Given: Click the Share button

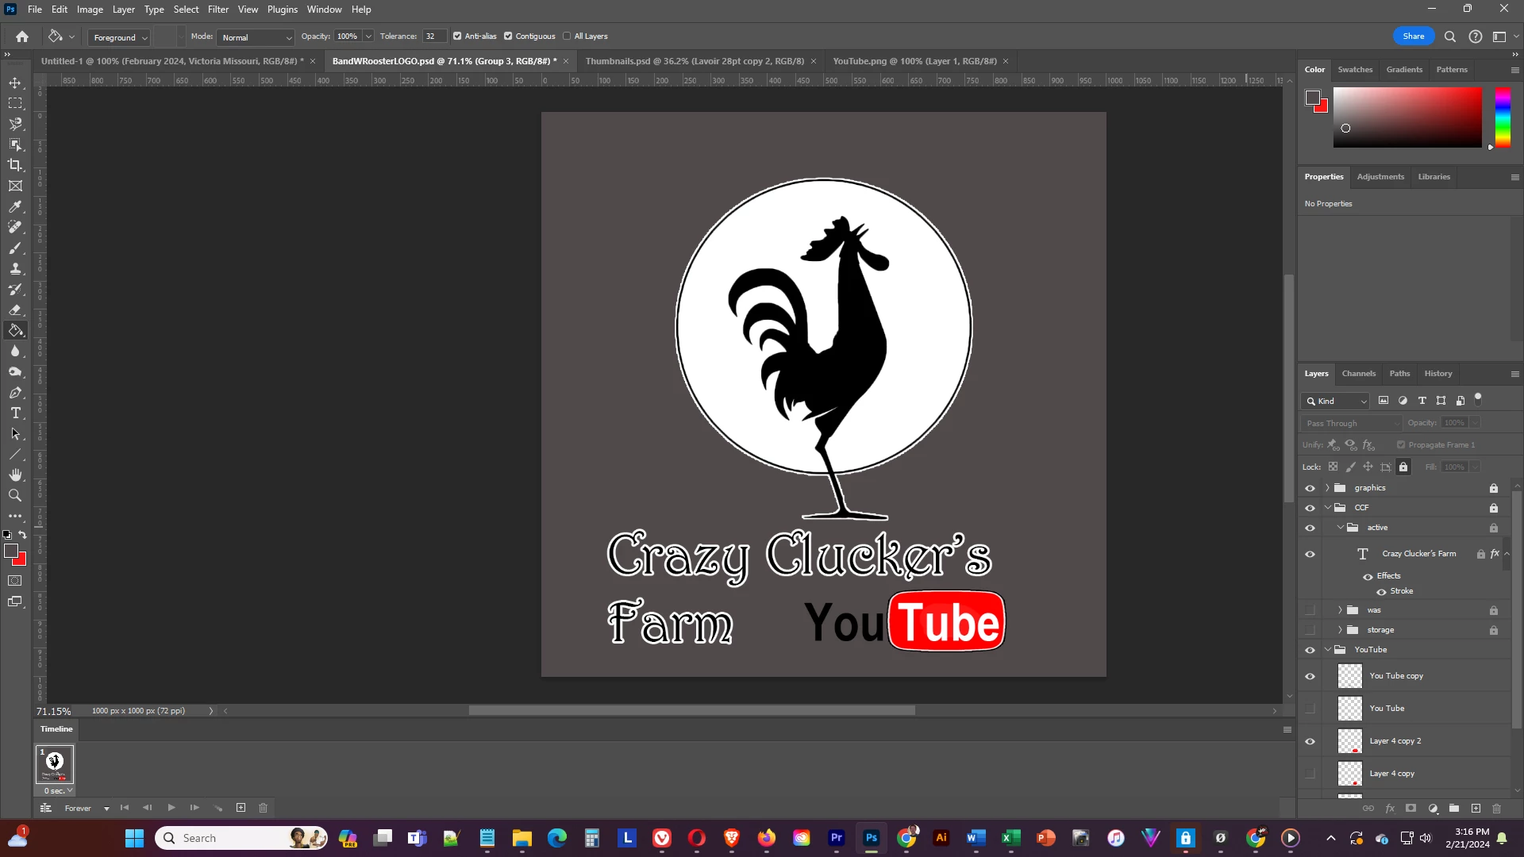Looking at the screenshot, I should tap(1413, 37).
